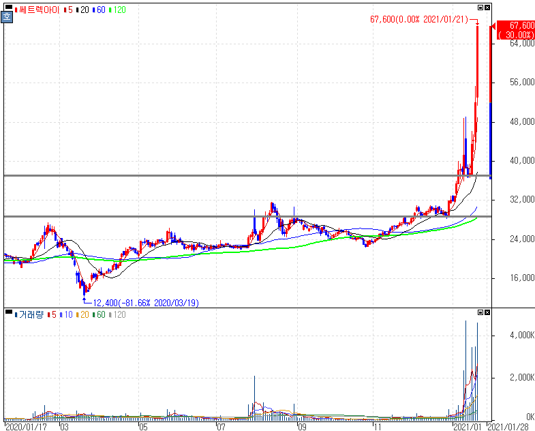The height and width of the screenshot is (431, 535).
Task: Toggle the 5-day volume average legend
Action: [52, 314]
